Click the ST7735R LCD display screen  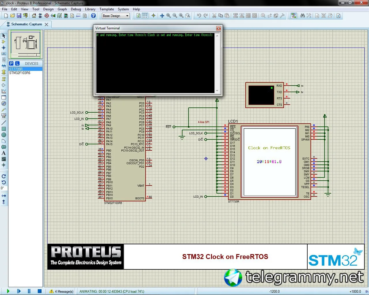tap(270, 162)
